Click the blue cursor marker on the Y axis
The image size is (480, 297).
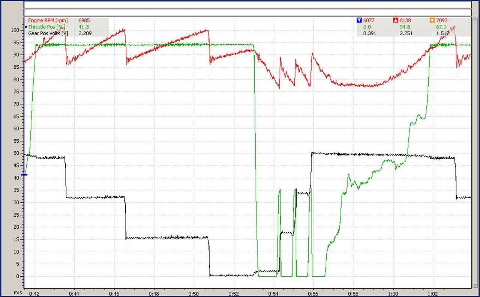tap(24, 175)
